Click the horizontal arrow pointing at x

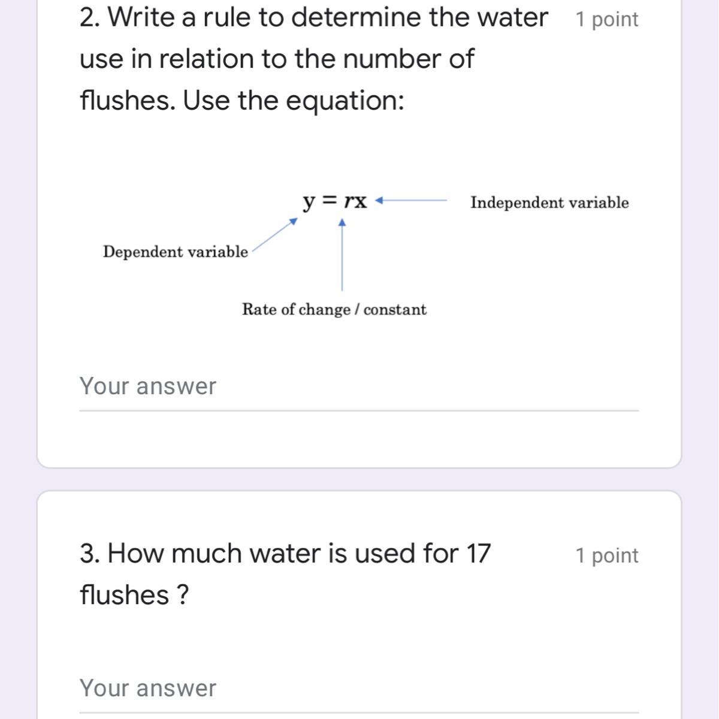tap(411, 200)
